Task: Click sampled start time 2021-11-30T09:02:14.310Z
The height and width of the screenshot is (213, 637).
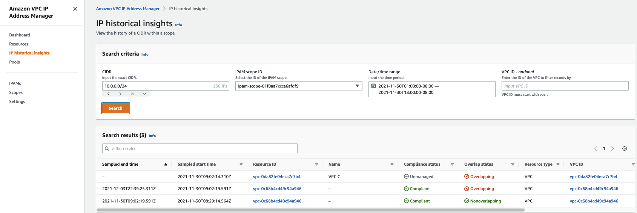Action: coord(204,177)
